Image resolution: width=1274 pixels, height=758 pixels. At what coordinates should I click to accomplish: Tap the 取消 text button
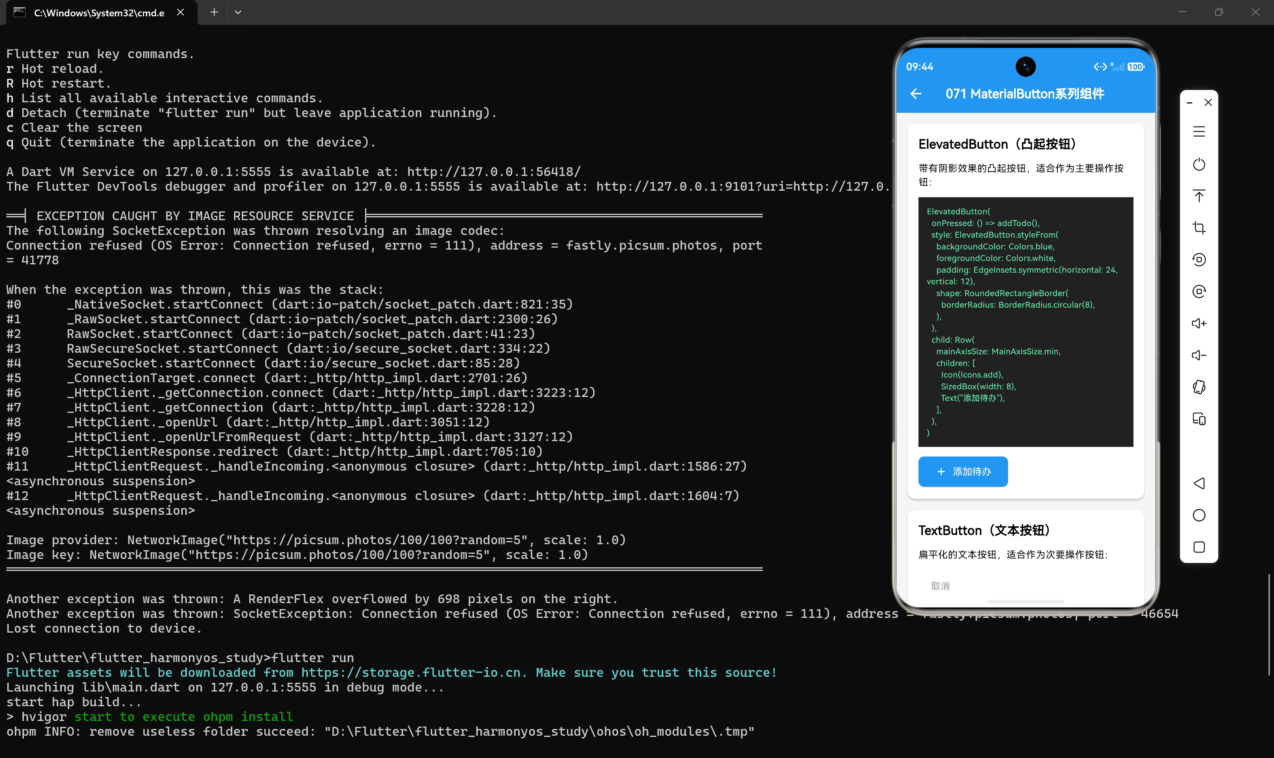pyautogui.click(x=940, y=586)
